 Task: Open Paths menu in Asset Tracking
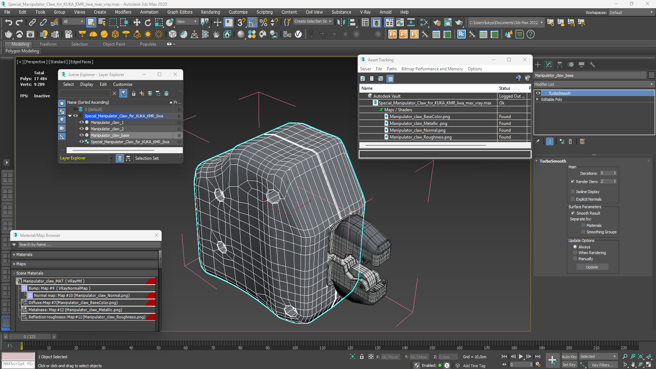(x=392, y=69)
